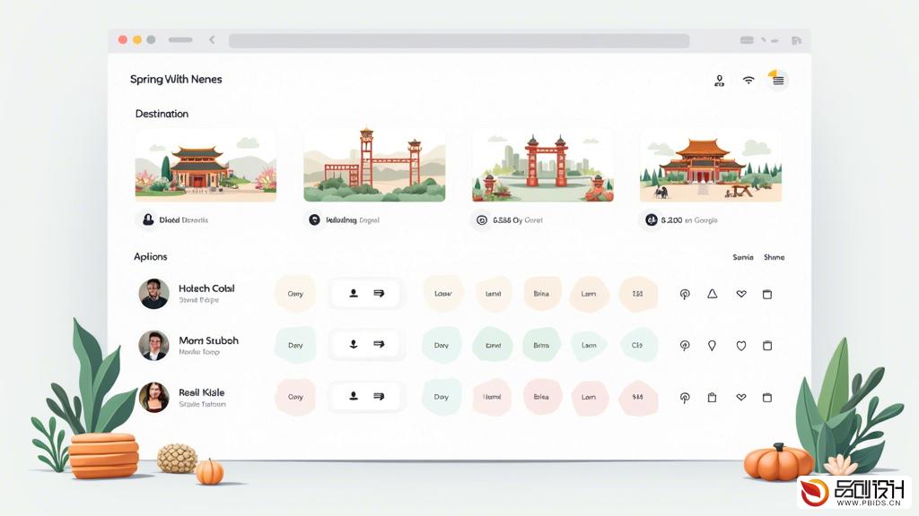The width and height of the screenshot is (919, 516).
Task: Click the clipboard icon in Resil Kiale row
Action: point(712,398)
